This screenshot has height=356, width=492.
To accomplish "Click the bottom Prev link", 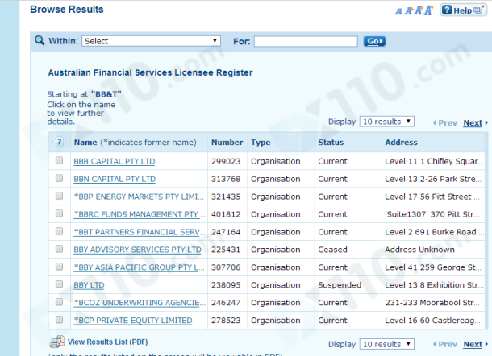I will click(x=448, y=344).
